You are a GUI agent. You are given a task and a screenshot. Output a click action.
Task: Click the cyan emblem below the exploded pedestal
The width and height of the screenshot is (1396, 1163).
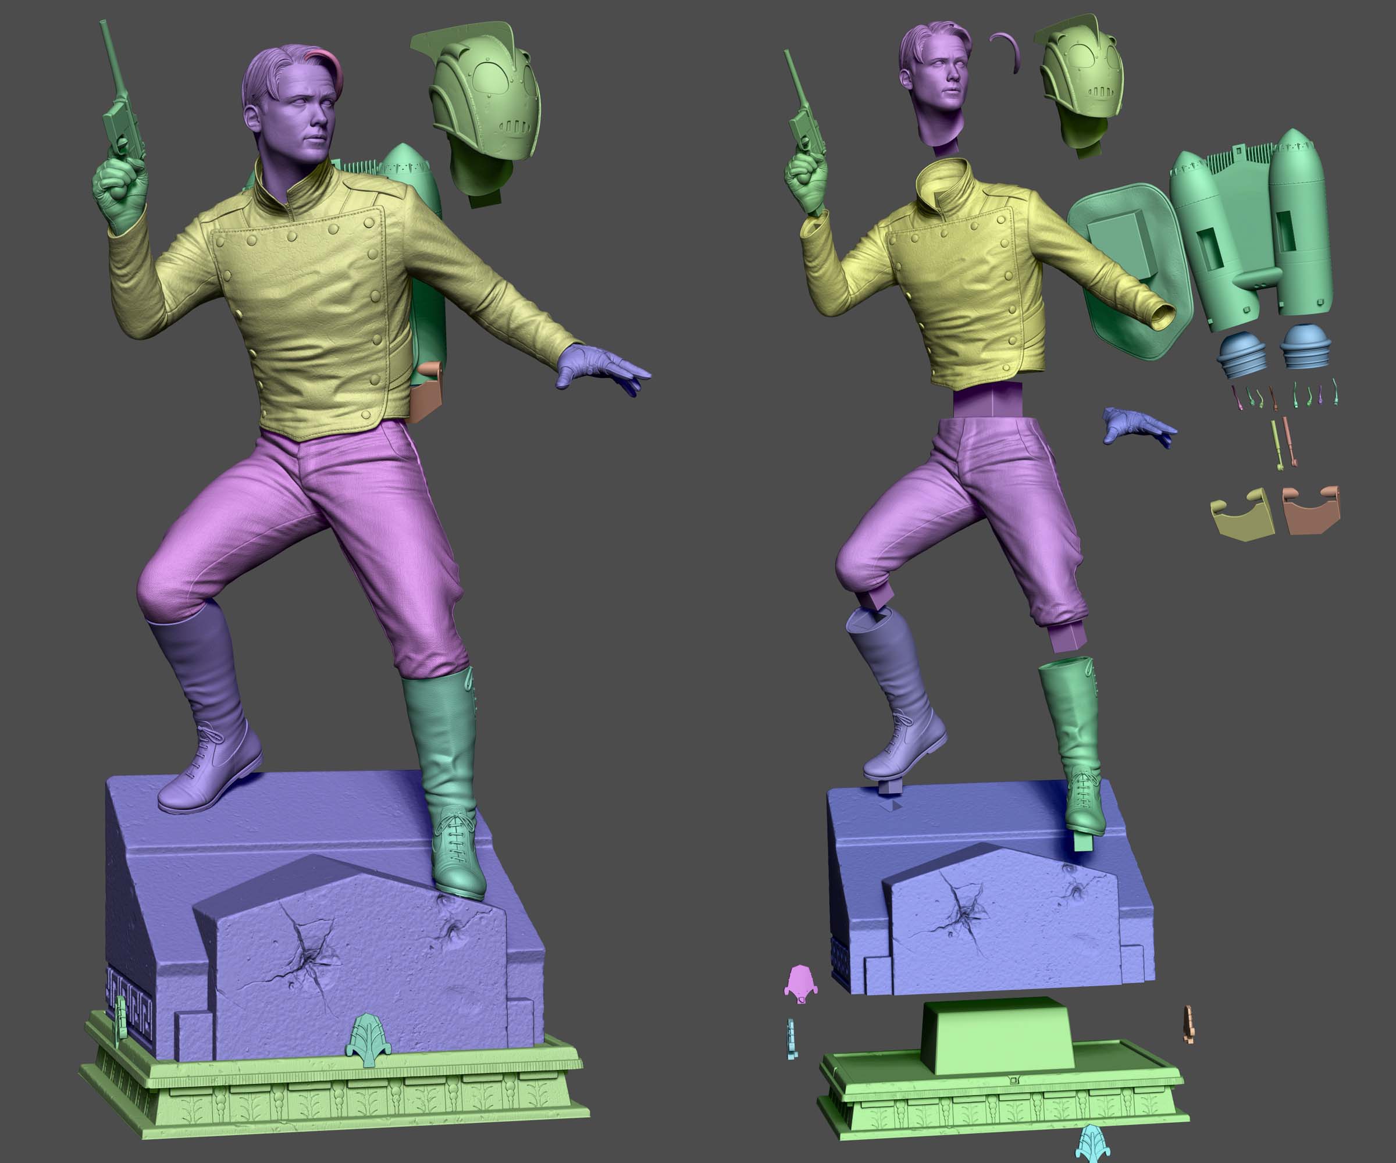pos(1092,1144)
